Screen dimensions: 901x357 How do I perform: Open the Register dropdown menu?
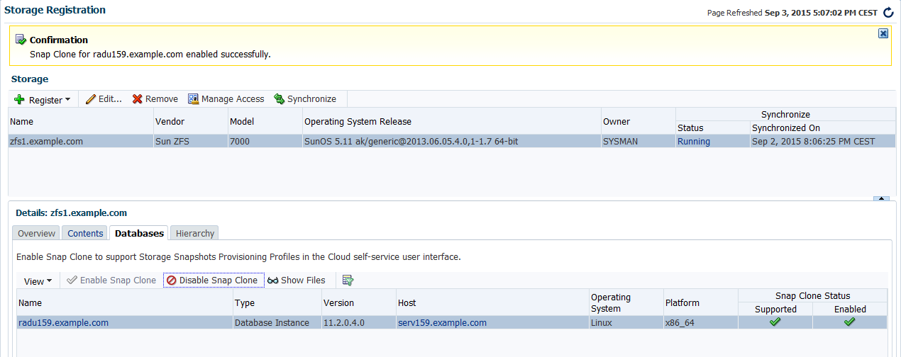point(42,100)
